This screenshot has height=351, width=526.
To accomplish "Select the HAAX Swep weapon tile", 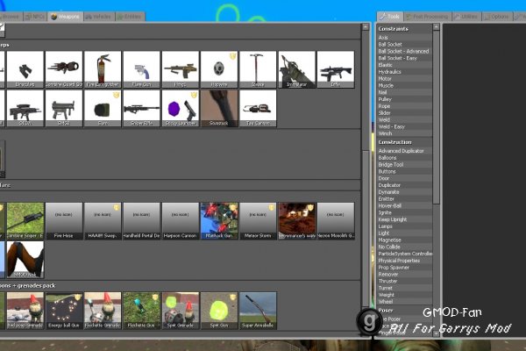I will pyautogui.click(x=103, y=221).
